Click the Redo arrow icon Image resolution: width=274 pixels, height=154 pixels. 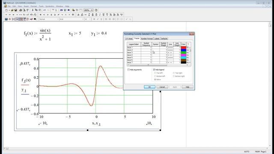48,10
